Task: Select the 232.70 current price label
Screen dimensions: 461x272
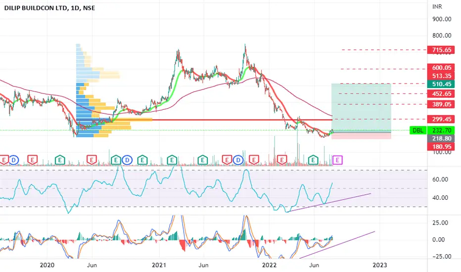Action: pyautogui.click(x=441, y=130)
